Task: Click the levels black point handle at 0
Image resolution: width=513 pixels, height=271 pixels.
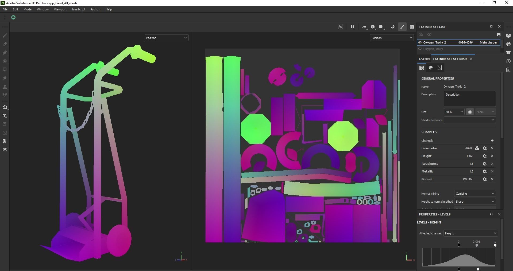Action: (459, 245)
